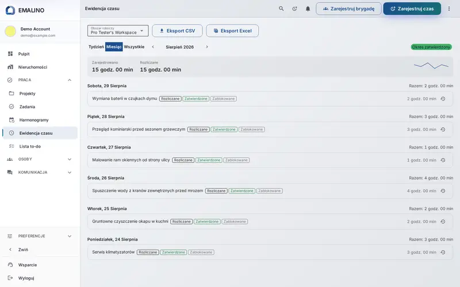The height and width of the screenshot is (287, 460).
Task: Open Zadania in sidebar
Action: coord(40,107)
